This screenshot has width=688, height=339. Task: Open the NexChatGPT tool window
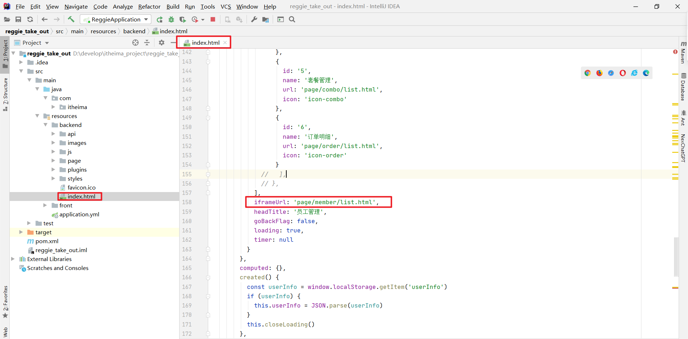[683, 148]
